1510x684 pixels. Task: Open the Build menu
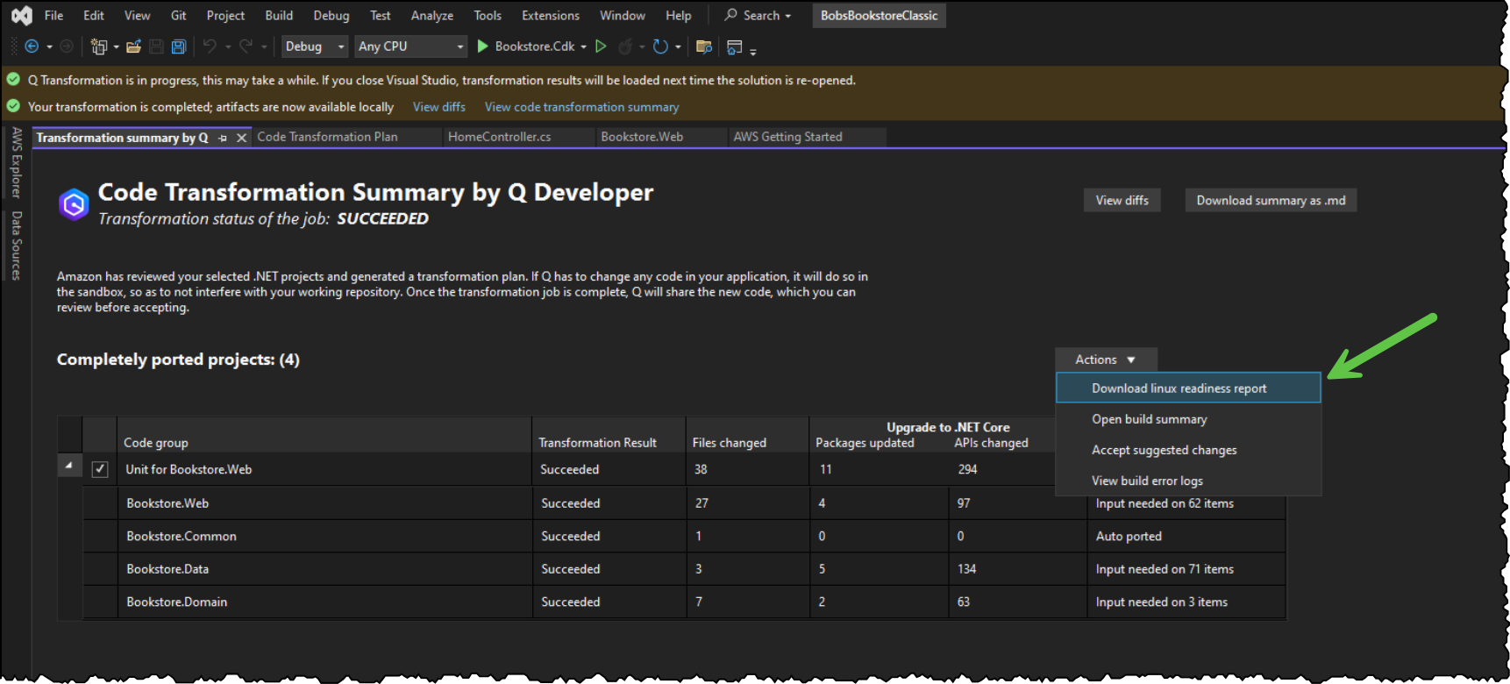click(x=279, y=16)
